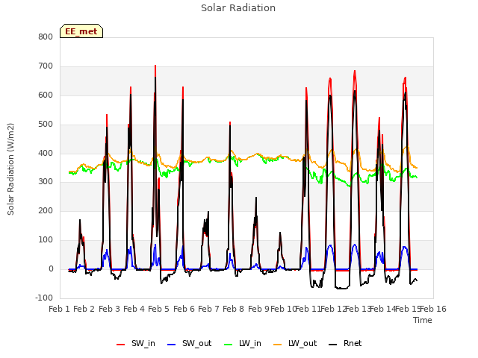This screenshot has width=478, height=358.
Task: Toggle the LW_in legend entry
Action: (242, 343)
